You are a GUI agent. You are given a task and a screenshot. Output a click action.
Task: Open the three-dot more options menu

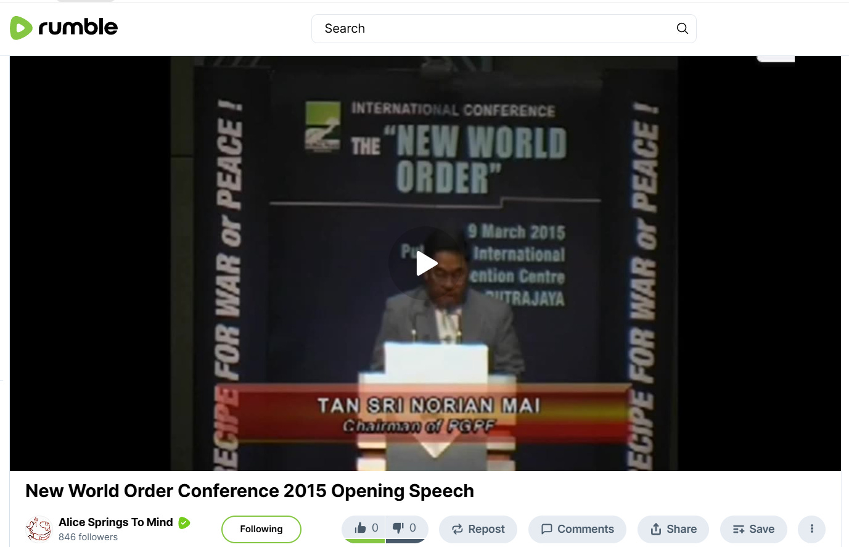click(811, 529)
